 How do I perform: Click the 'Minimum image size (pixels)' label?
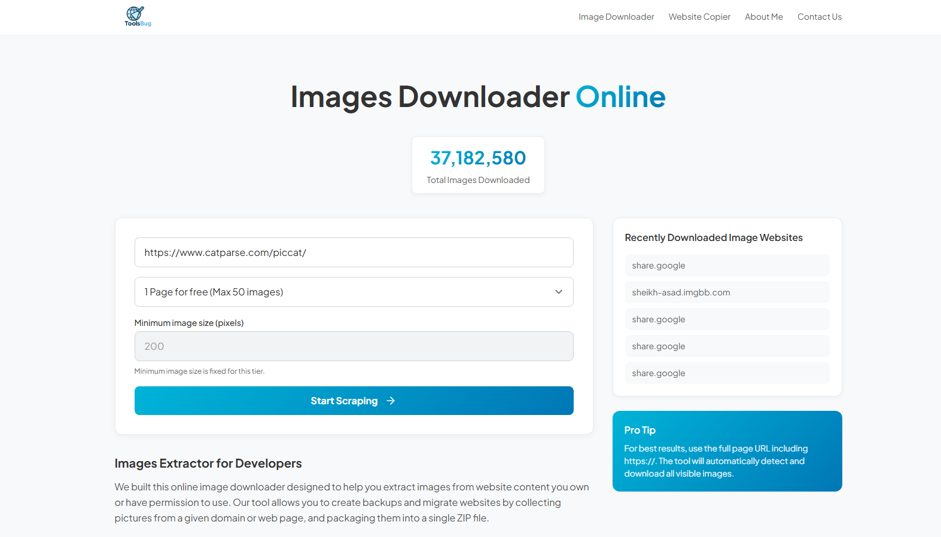click(189, 323)
